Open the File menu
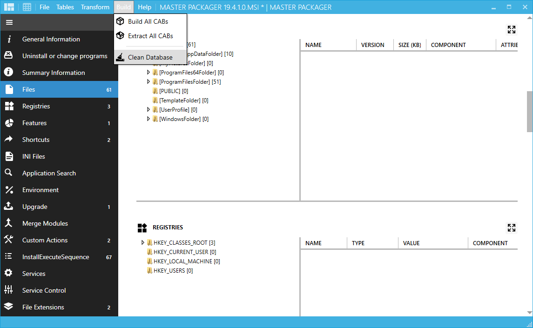Screen dimensions: 533x328 45,7
